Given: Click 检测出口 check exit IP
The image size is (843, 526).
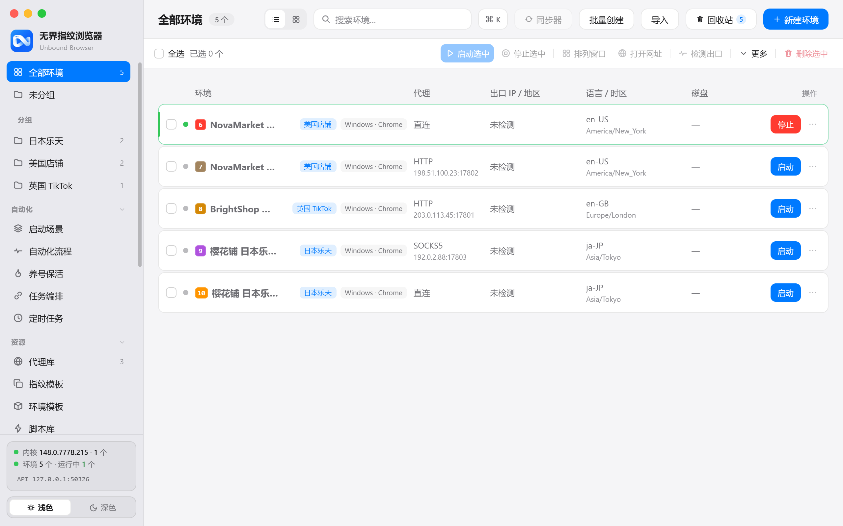Looking at the screenshot, I should point(700,54).
